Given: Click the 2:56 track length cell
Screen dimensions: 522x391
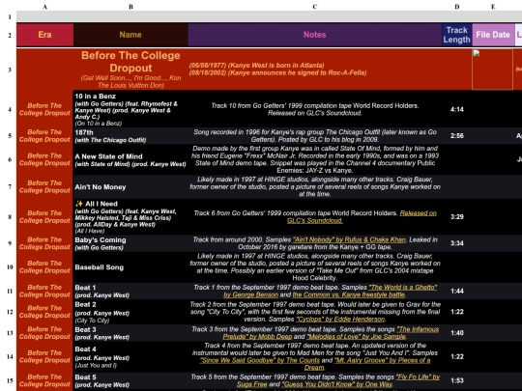Looking at the screenshot, I should point(456,136).
